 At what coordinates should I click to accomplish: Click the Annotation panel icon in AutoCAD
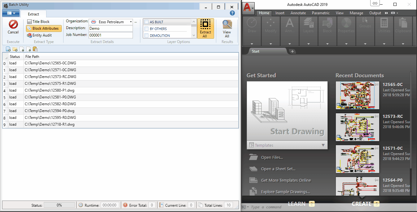[290, 23]
